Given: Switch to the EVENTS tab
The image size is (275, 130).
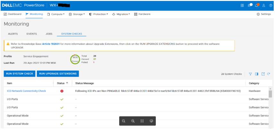Looking at the screenshot, I should [x=31, y=34].
